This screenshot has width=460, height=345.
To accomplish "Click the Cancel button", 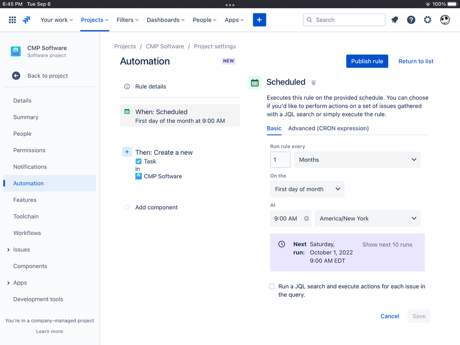I will click(390, 316).
